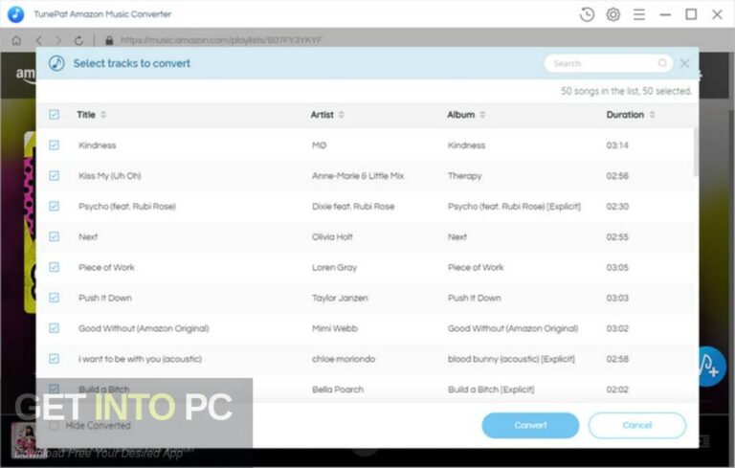Click artist 'Bella Poarch'
The height and width of the screenshot is (468, 735).
338,390
